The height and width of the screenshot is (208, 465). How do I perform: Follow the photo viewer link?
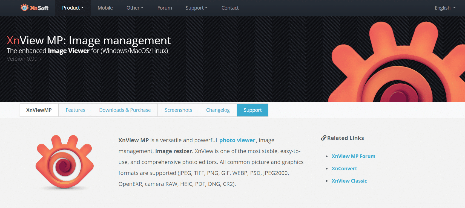tap(237, 140)
